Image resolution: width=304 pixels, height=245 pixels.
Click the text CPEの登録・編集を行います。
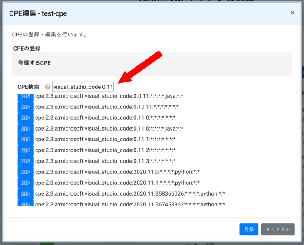[50, 35]
